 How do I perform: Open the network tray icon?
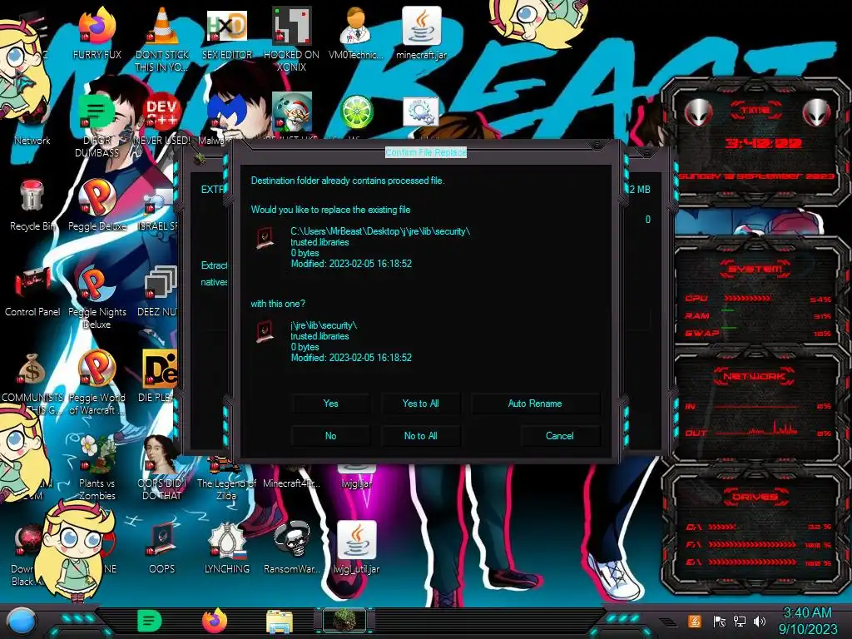[x=740, y=622]
